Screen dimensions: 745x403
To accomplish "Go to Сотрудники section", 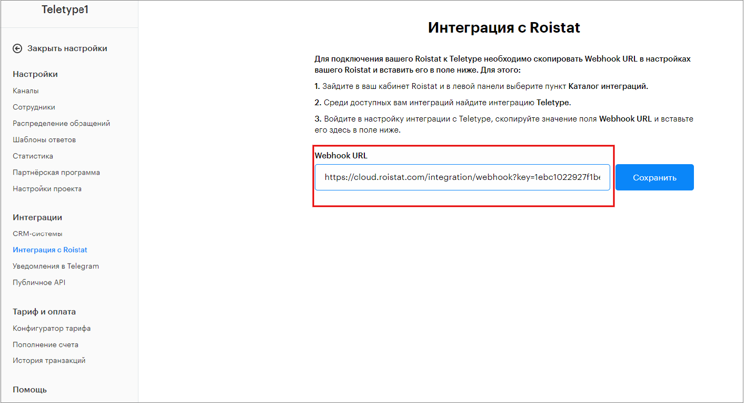I will pyautogui.click(x=34, y=107).
